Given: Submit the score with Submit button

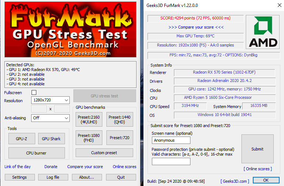Looking at the screenshot, I should [257, 149].
